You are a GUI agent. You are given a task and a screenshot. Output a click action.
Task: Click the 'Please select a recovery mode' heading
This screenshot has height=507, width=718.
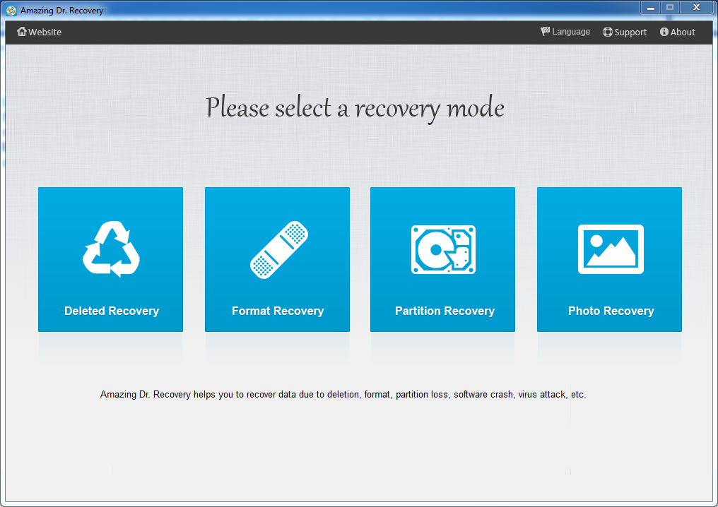coord(355,108)
